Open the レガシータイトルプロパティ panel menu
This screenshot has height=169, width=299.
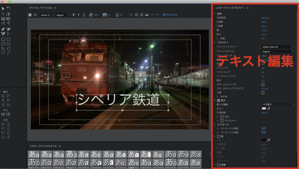pos(248,8)
